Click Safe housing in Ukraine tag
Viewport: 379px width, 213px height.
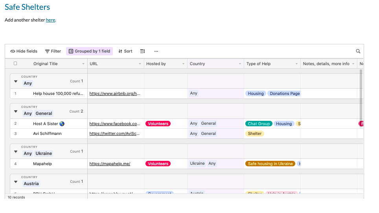pos(270,164)
